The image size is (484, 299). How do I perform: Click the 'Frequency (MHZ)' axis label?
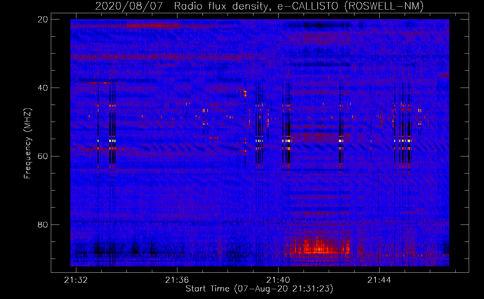tap(28, 144)
